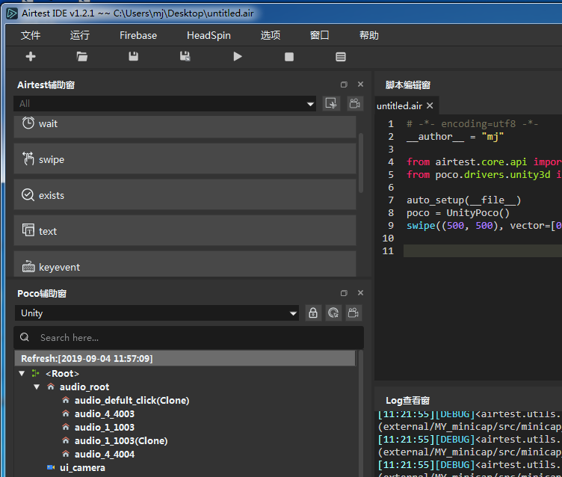The width and height of the screenshot is (562, 477).
Task: Click the Root node tree icon
Action: (x=35, y=373)
